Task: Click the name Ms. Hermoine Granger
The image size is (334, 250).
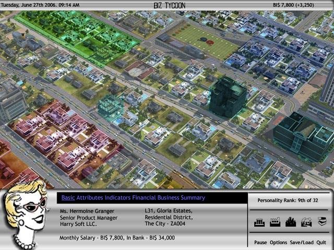Action: point(87,211)
